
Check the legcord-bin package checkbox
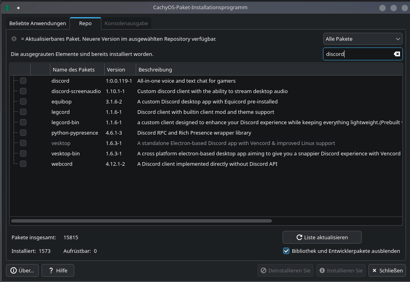[23, 122]
